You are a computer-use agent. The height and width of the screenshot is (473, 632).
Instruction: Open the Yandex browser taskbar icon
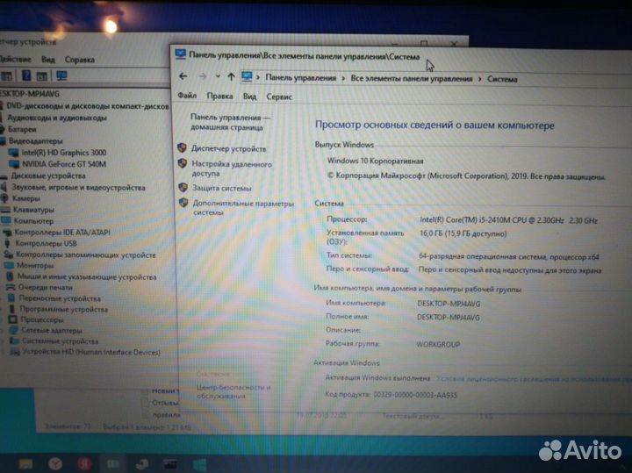(x=55, y=463)
